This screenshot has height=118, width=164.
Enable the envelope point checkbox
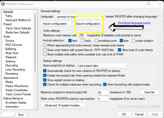coord(96,41)
